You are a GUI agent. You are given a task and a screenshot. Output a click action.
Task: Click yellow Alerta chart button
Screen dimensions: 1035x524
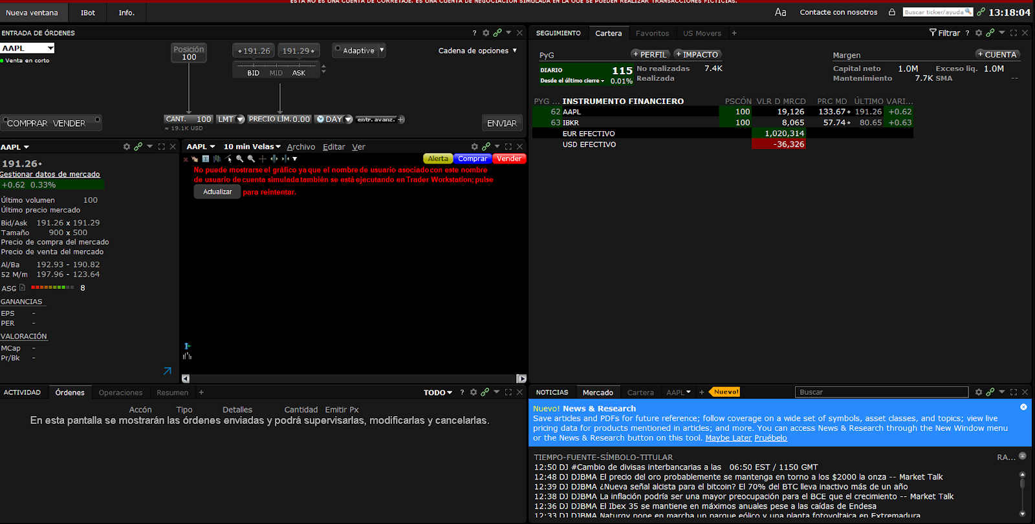[438, 158]
